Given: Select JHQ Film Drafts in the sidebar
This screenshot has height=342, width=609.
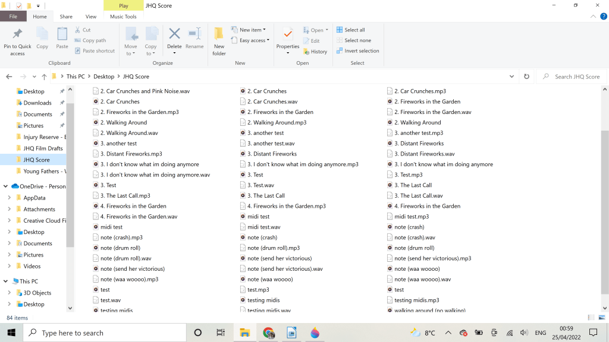Looking at the screenshot, I should pyautogui.click(x=43, y=148).
